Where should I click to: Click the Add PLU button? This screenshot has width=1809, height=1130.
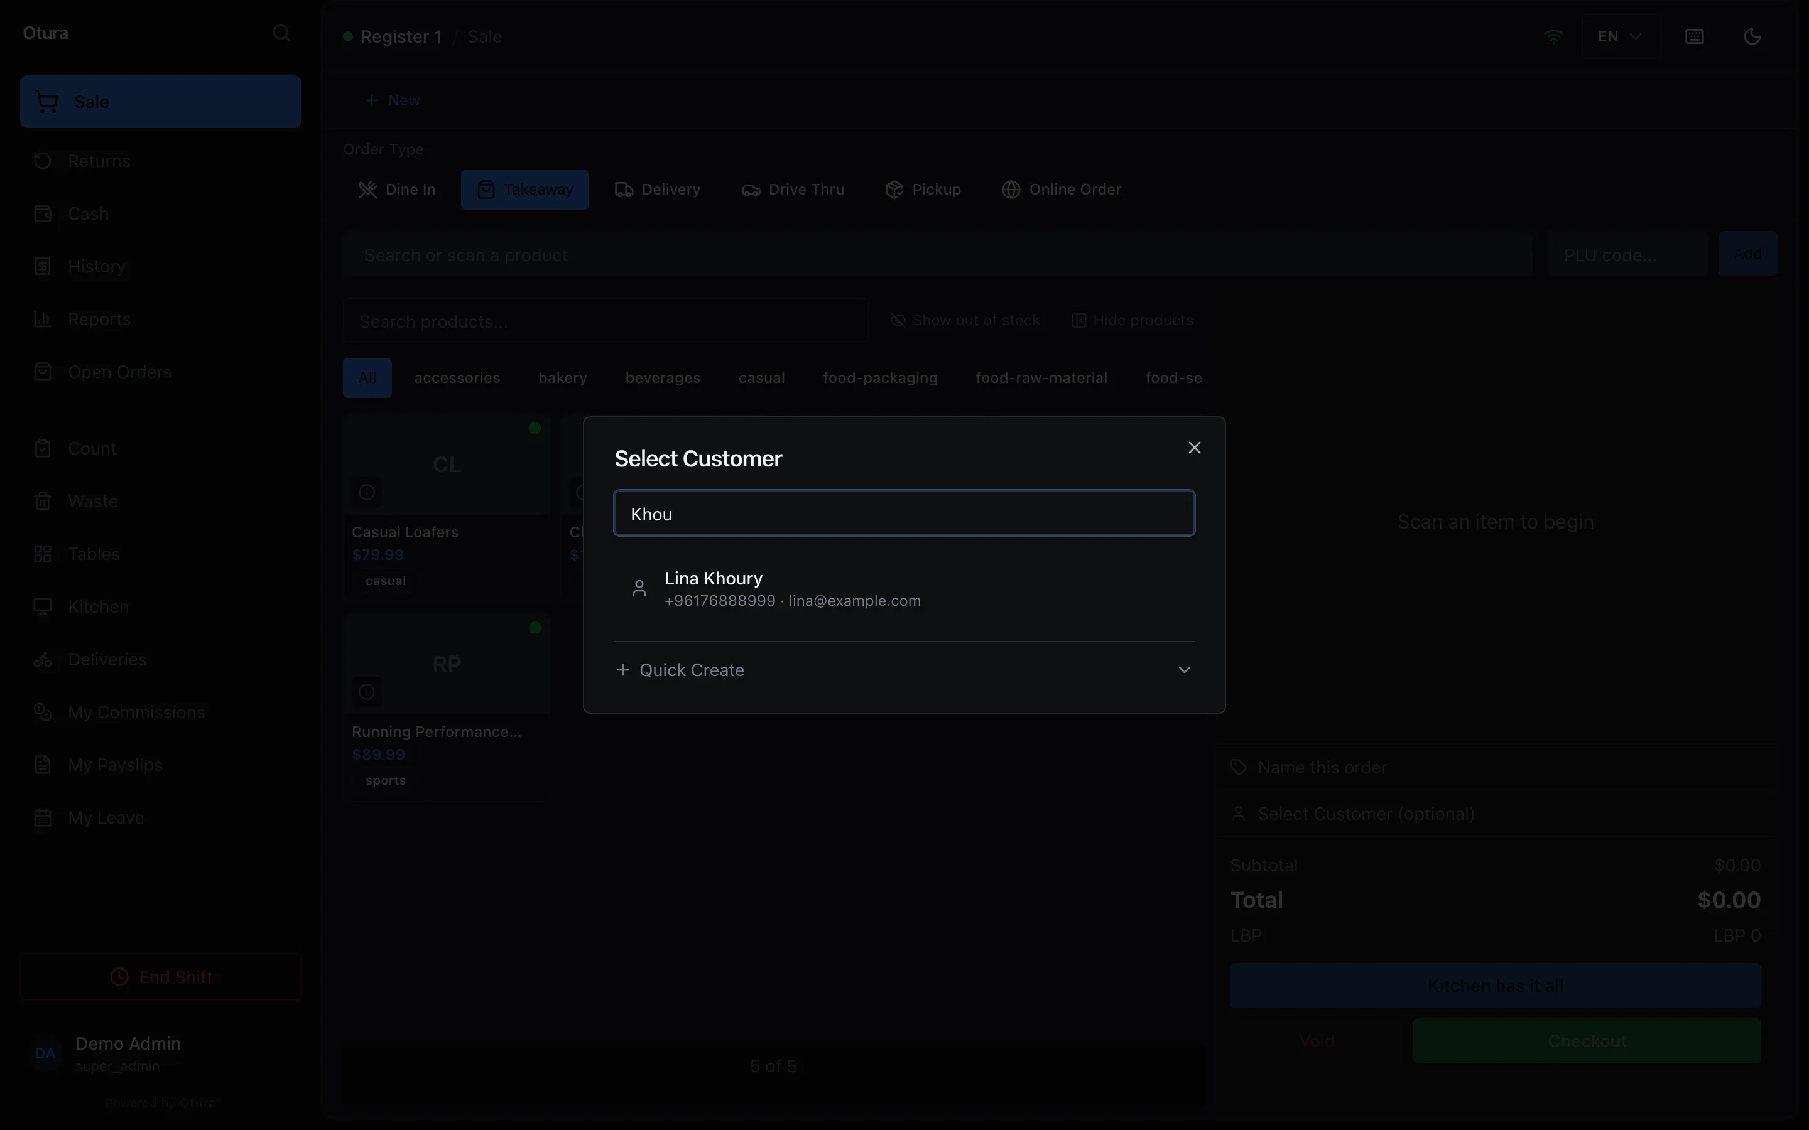click(x=1747, y=254)
